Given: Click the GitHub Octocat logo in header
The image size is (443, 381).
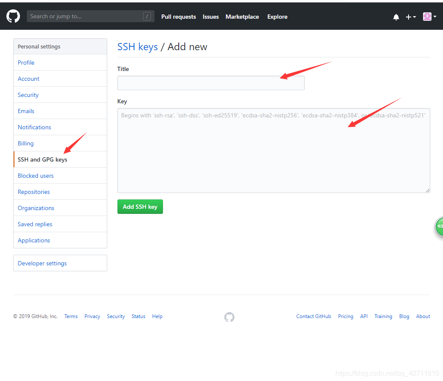Looking at the screenshot, I should coord(13,16).
